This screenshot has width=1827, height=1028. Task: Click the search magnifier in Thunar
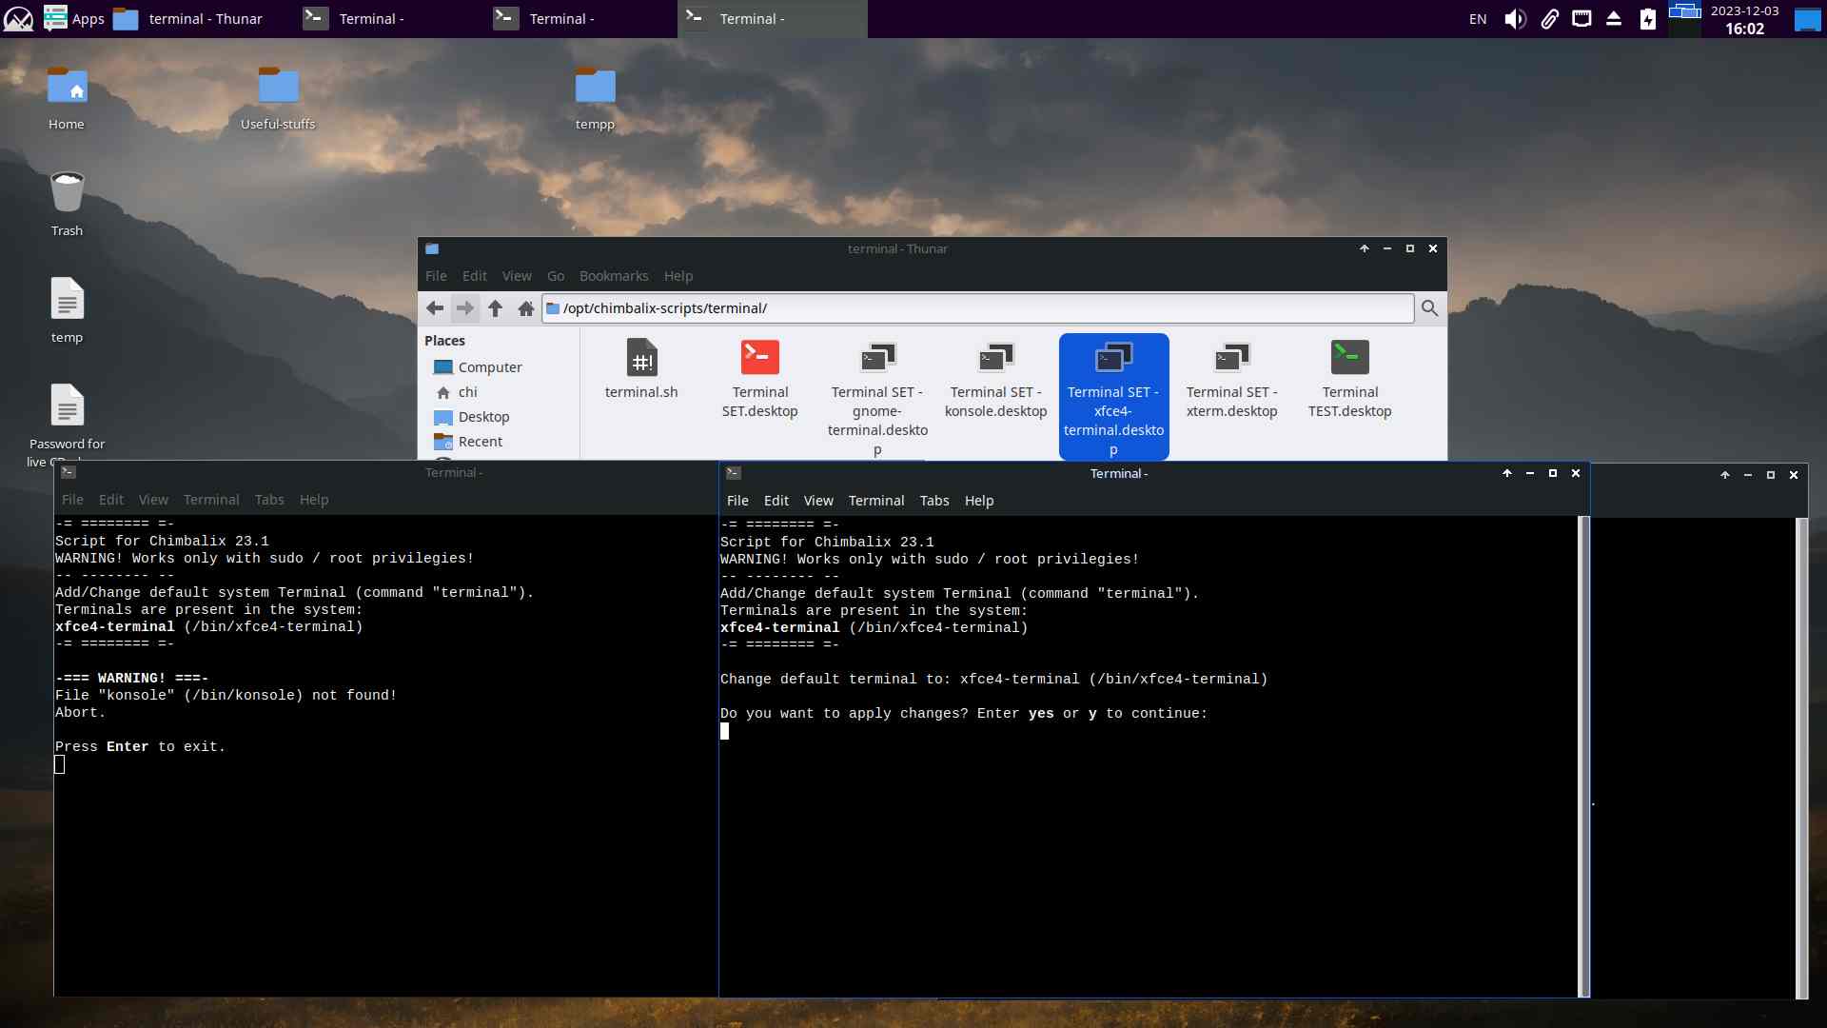1429,308
